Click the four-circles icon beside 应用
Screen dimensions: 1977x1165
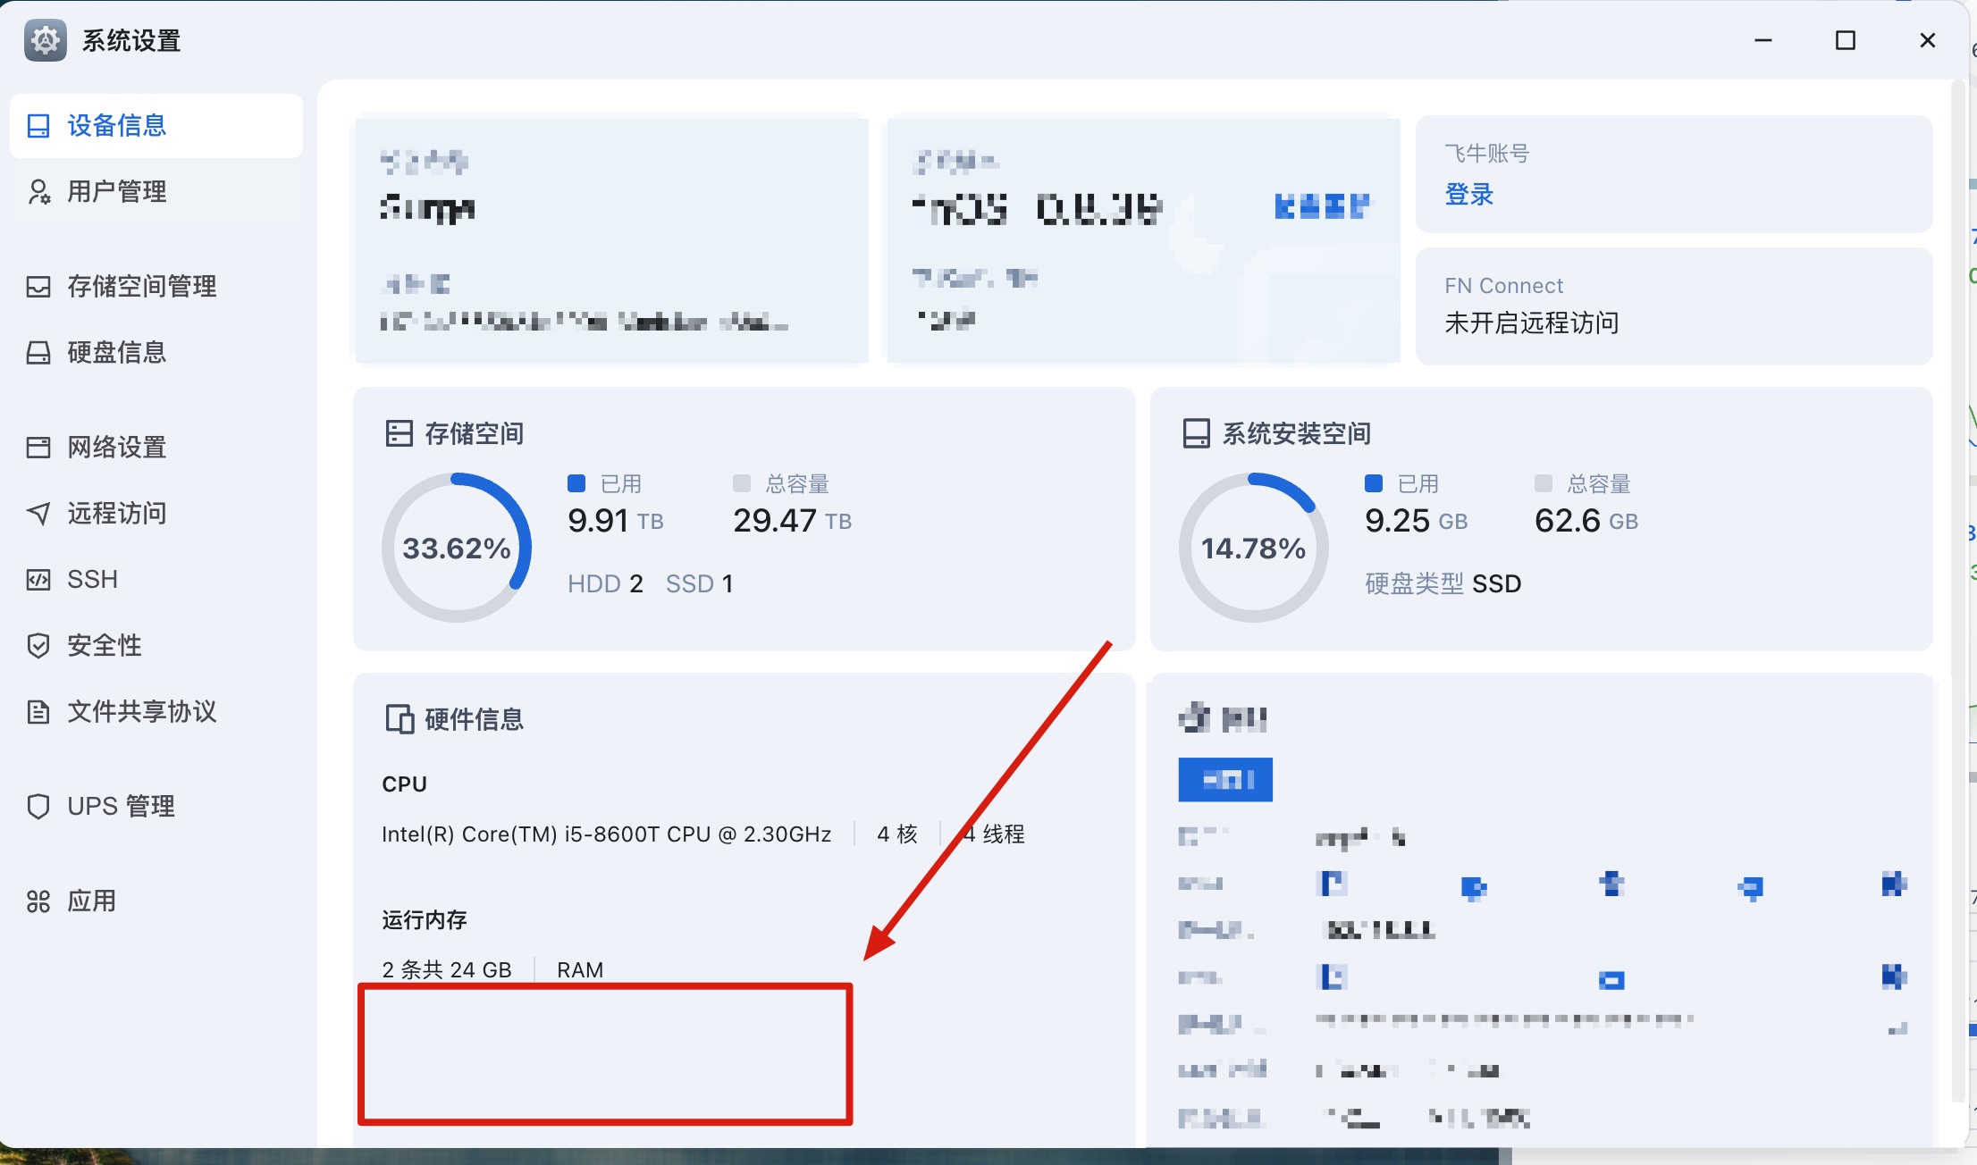[x=38, y=901]
